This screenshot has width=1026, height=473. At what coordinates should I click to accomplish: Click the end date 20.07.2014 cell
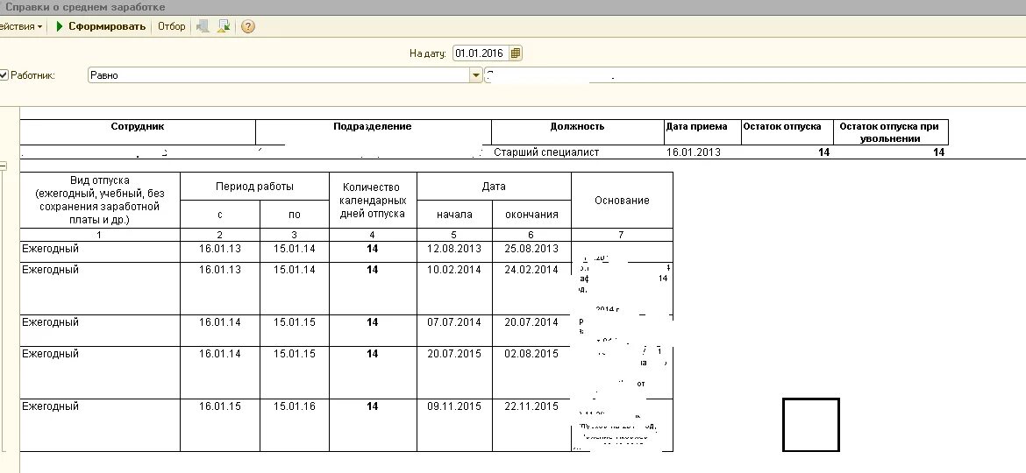(x=531, y=330)
